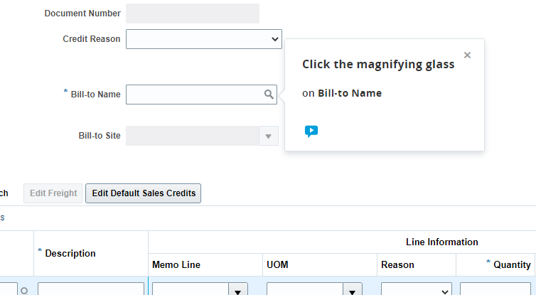The width and height of the screenshot is (536, 295).
Task: Focus the Description input in first row
Action: 91,289
